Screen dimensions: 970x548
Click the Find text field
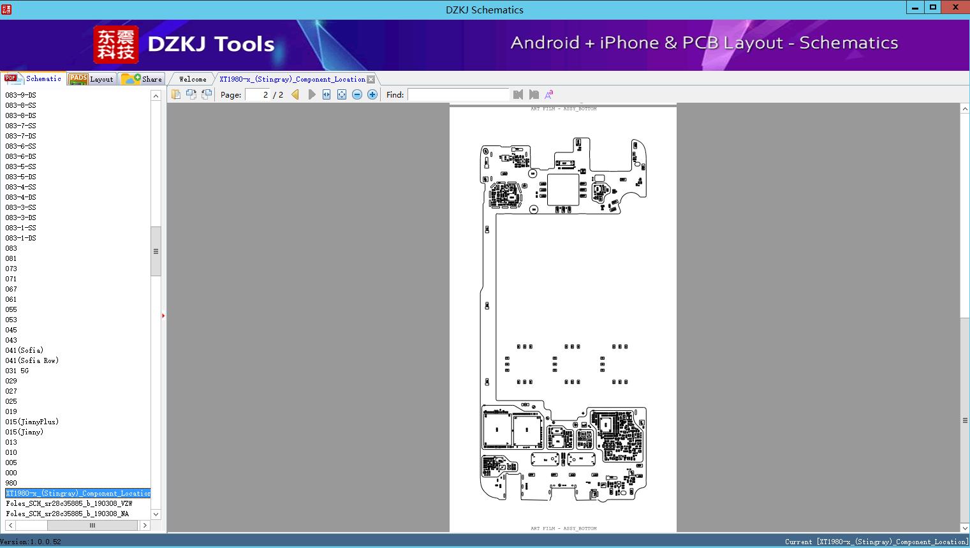pyautogui.click(x=459, y=94)
